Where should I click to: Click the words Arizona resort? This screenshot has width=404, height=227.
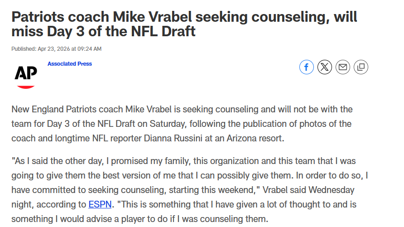[x=255, y=138]
